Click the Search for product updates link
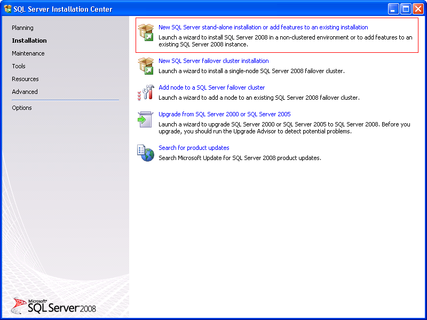Viewport: 427px width, 320px height. pyautogui.click(x=194, y=148)
